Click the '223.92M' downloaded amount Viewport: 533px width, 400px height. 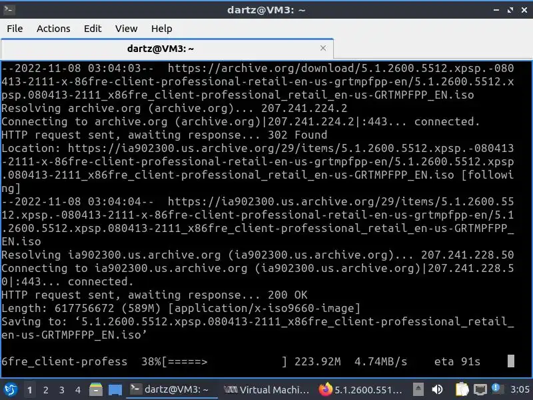pos(318,361)
